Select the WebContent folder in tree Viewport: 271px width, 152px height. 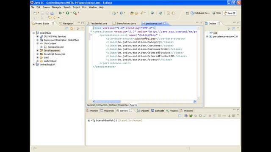[x=50, y=61]
